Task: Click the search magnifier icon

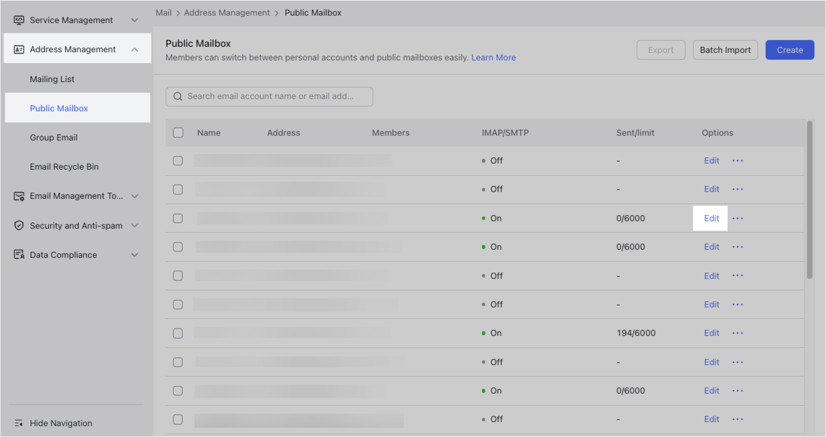Action: pos(177,96)
